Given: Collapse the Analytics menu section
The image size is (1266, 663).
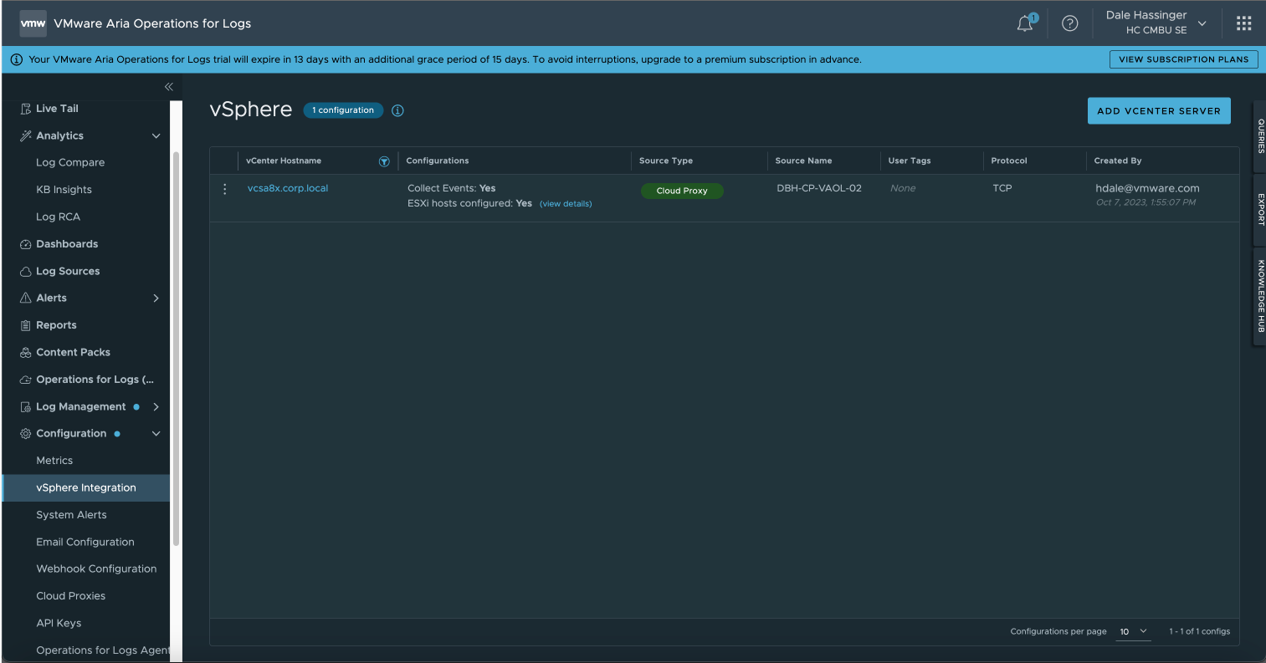Looking at the screenshot, I should tap(156, 135).
